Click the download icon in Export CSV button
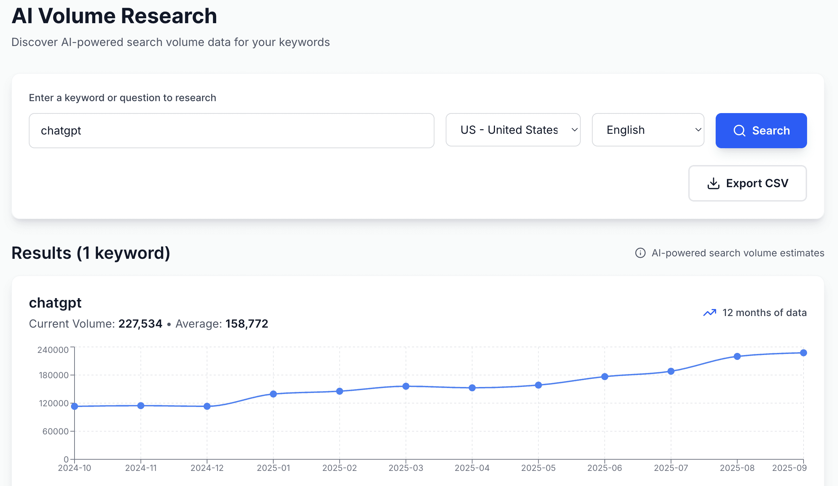This screenshot has height=486, width=838. [714, 183]
